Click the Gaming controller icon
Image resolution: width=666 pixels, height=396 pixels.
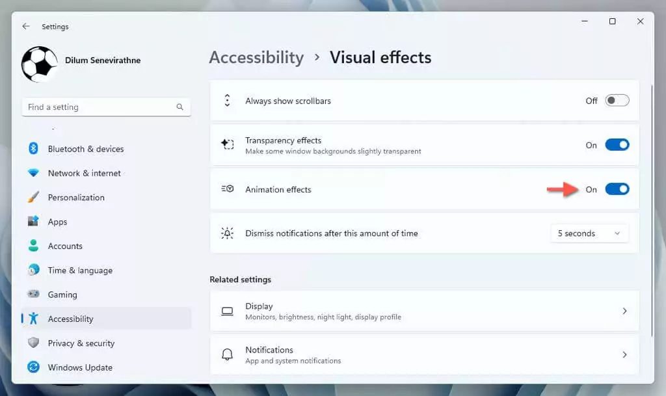coord(33,294)
